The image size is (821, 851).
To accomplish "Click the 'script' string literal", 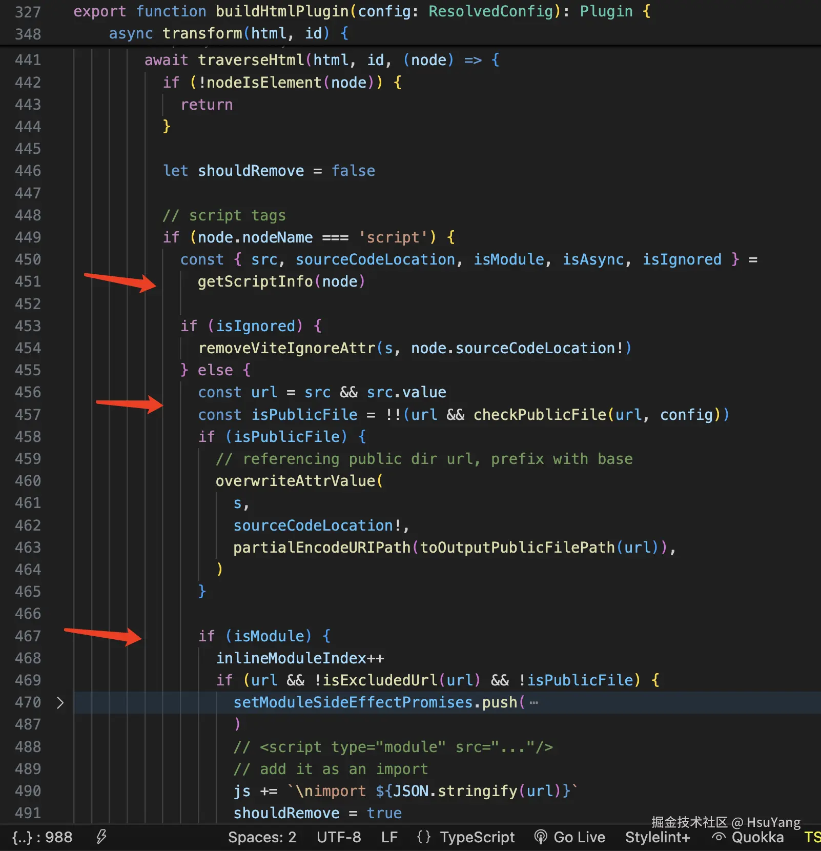I will [x=393, y=237].
